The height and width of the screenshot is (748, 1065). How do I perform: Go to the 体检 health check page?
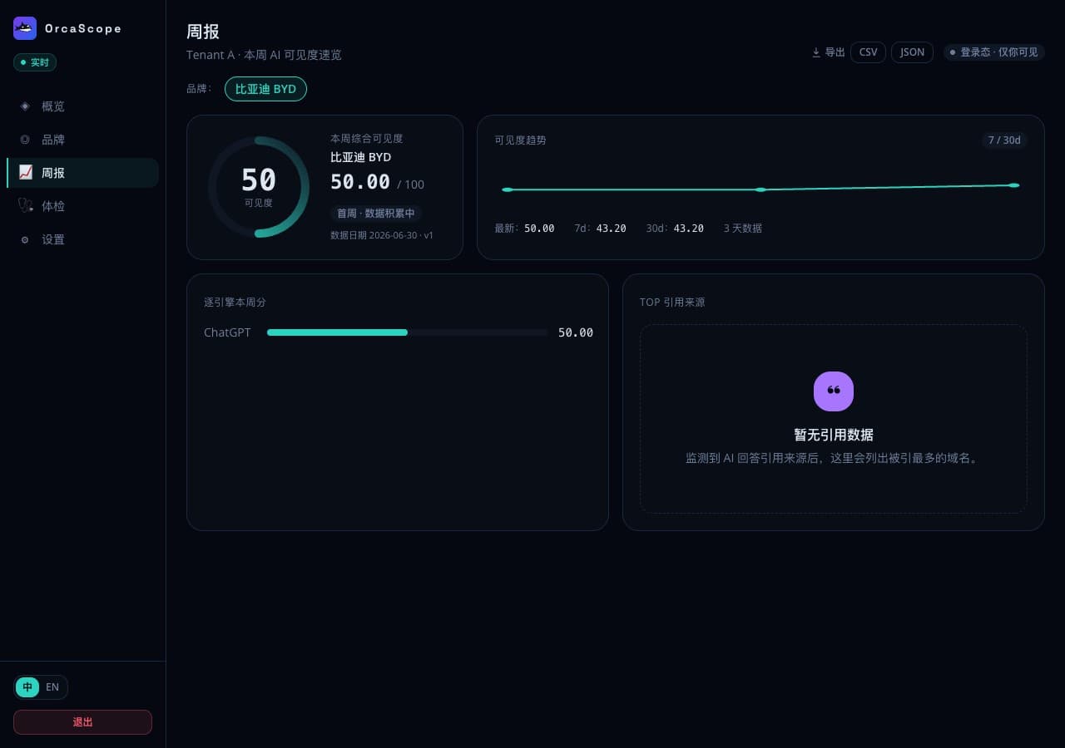click(x=82, y=206)
